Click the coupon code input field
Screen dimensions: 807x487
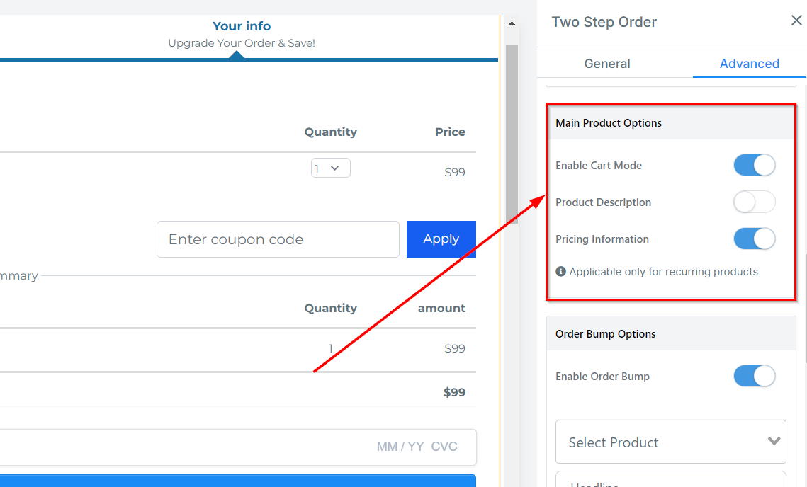click(278, 239)
